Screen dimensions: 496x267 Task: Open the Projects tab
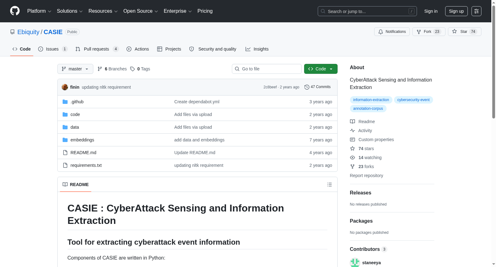(x=169, y=49)
